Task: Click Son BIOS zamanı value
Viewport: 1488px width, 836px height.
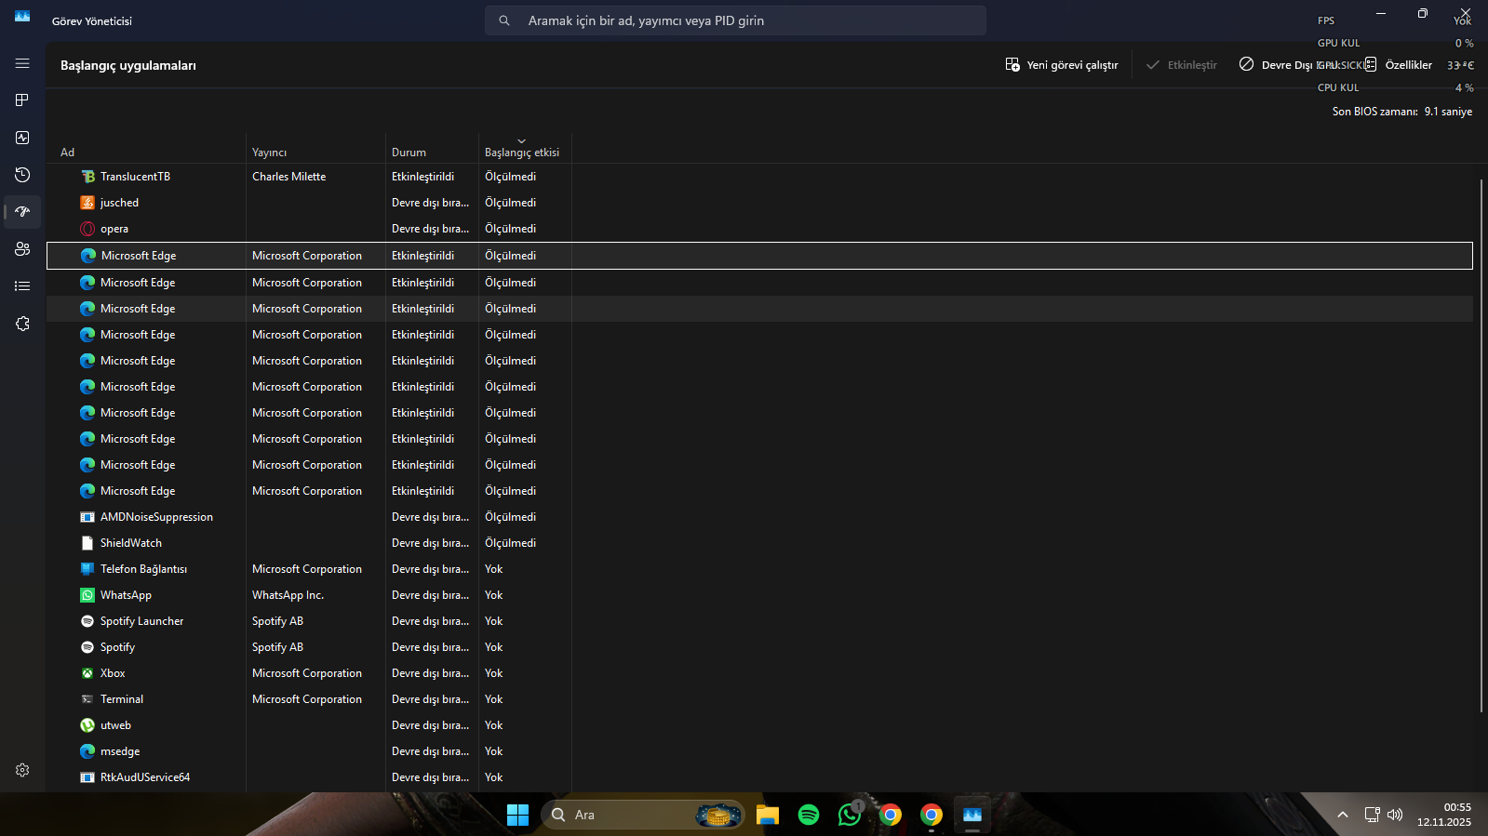Action: click(x=1448, y=112)
